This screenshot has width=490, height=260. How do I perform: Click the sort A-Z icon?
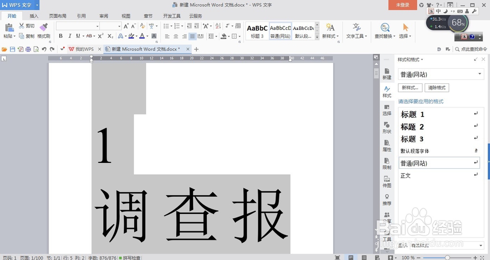pyautogui.click(x=218, y=26)
